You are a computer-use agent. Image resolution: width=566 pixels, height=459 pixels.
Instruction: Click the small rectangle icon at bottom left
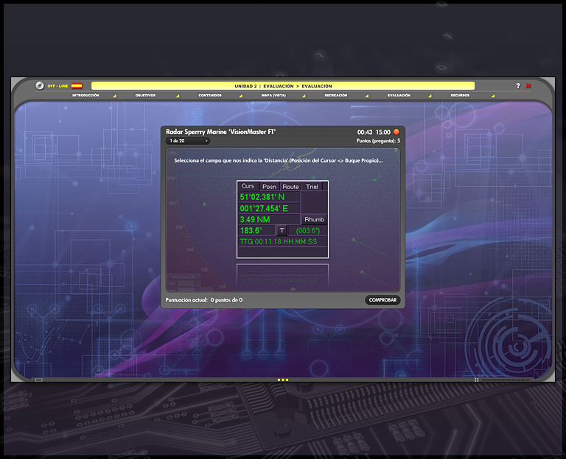(39, 380)
